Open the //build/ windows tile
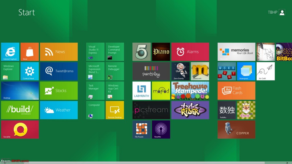 [x=20, y=110]
